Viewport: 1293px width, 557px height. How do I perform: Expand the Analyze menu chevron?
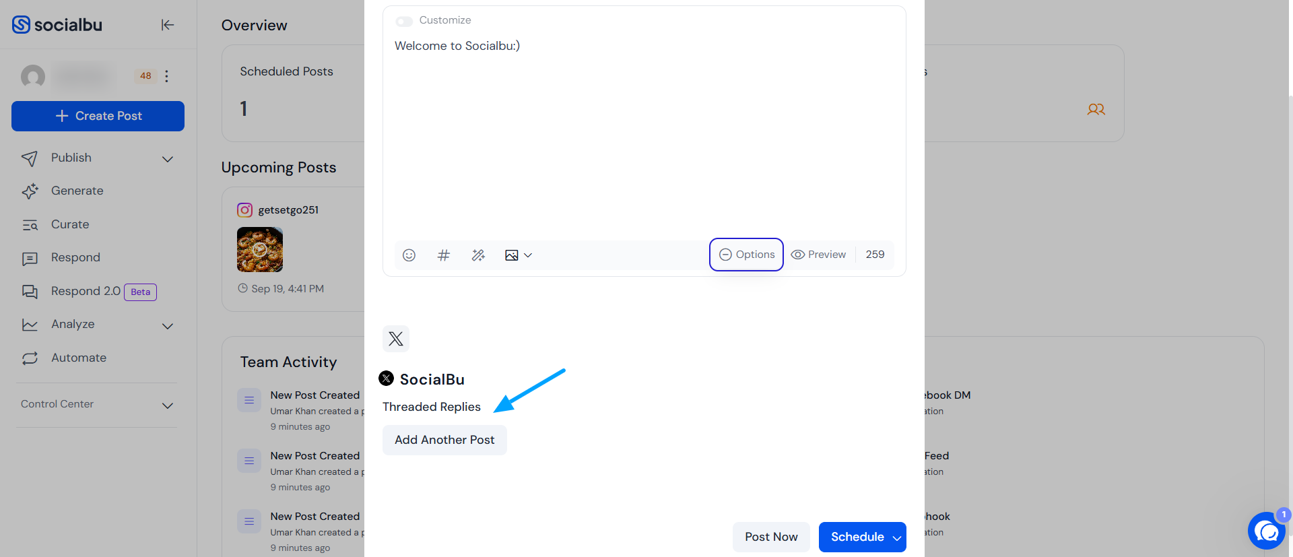click(168, 326)
